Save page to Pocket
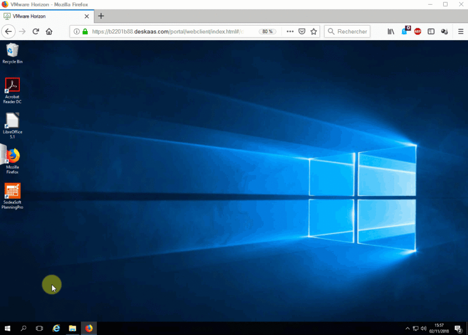The height and width of the screenshot is (335, 468). [x=302, y=31]
